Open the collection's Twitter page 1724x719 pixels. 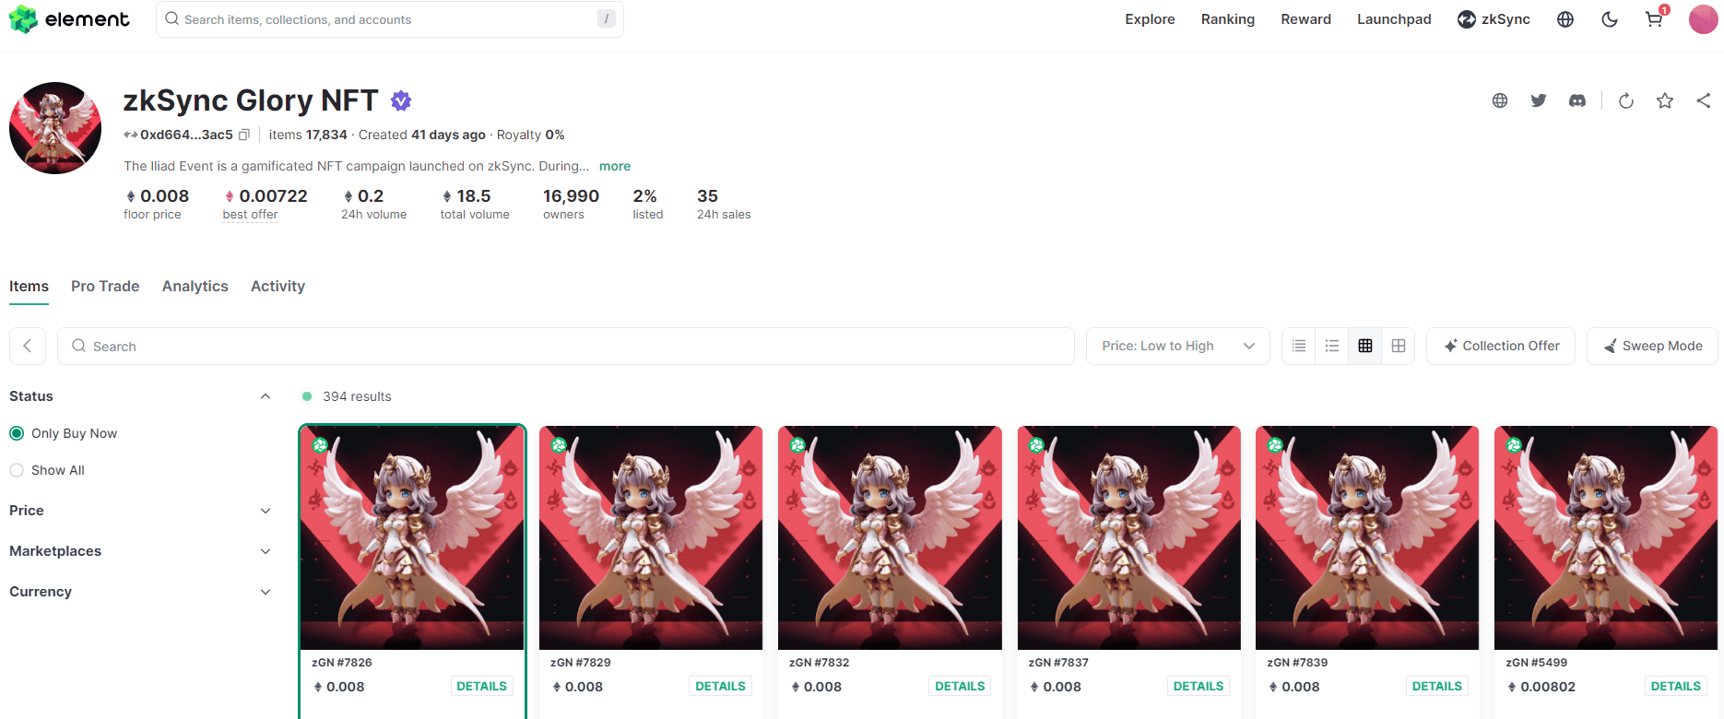pyautogui.click(x=1539, y=100)
